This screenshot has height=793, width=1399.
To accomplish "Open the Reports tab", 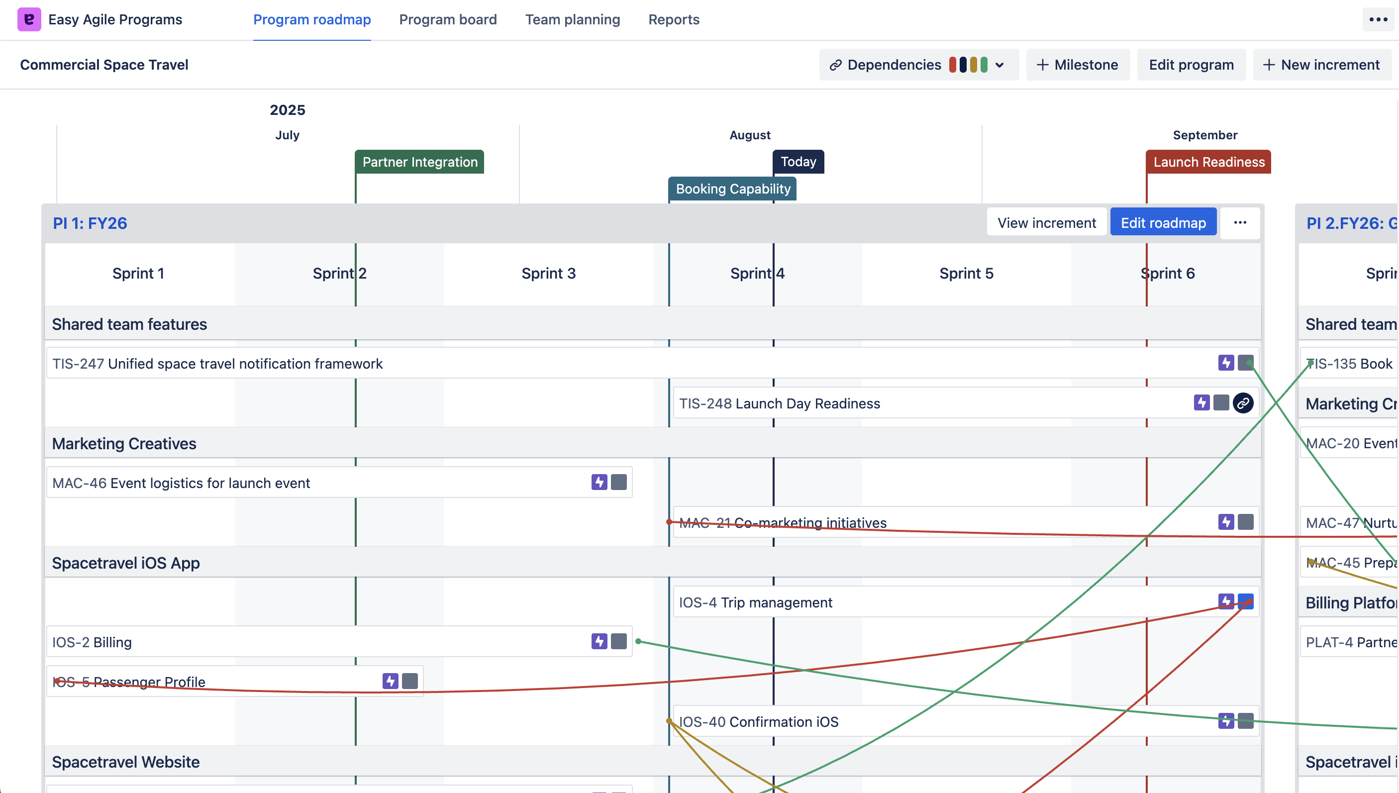I will (674, 19).
